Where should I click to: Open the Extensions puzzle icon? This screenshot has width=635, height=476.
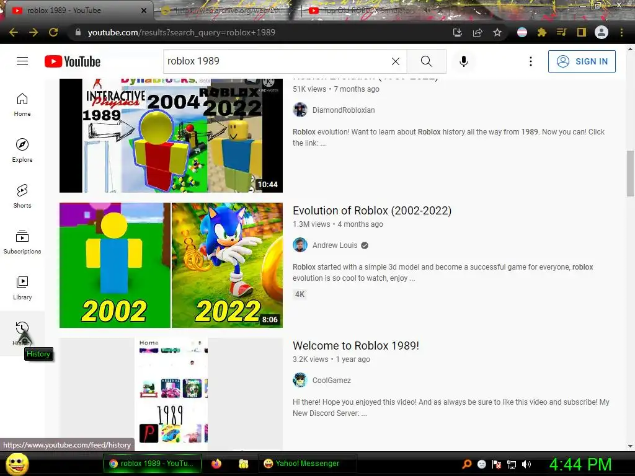(x=542, y=32)
